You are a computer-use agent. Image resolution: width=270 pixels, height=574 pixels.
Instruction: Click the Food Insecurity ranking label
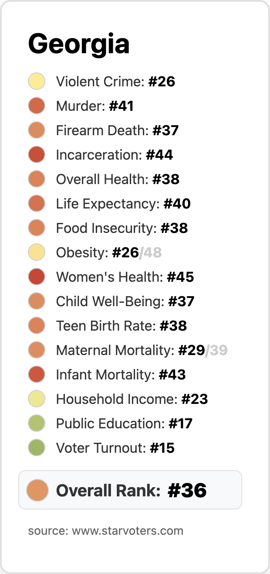tap(122, 228)
